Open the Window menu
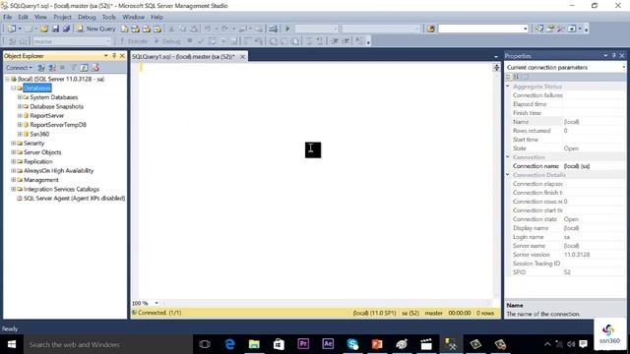Image resolution: width=630 pixels, height=354 pixels. (134, 17)
